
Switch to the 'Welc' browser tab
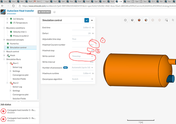tap(21, 2)
